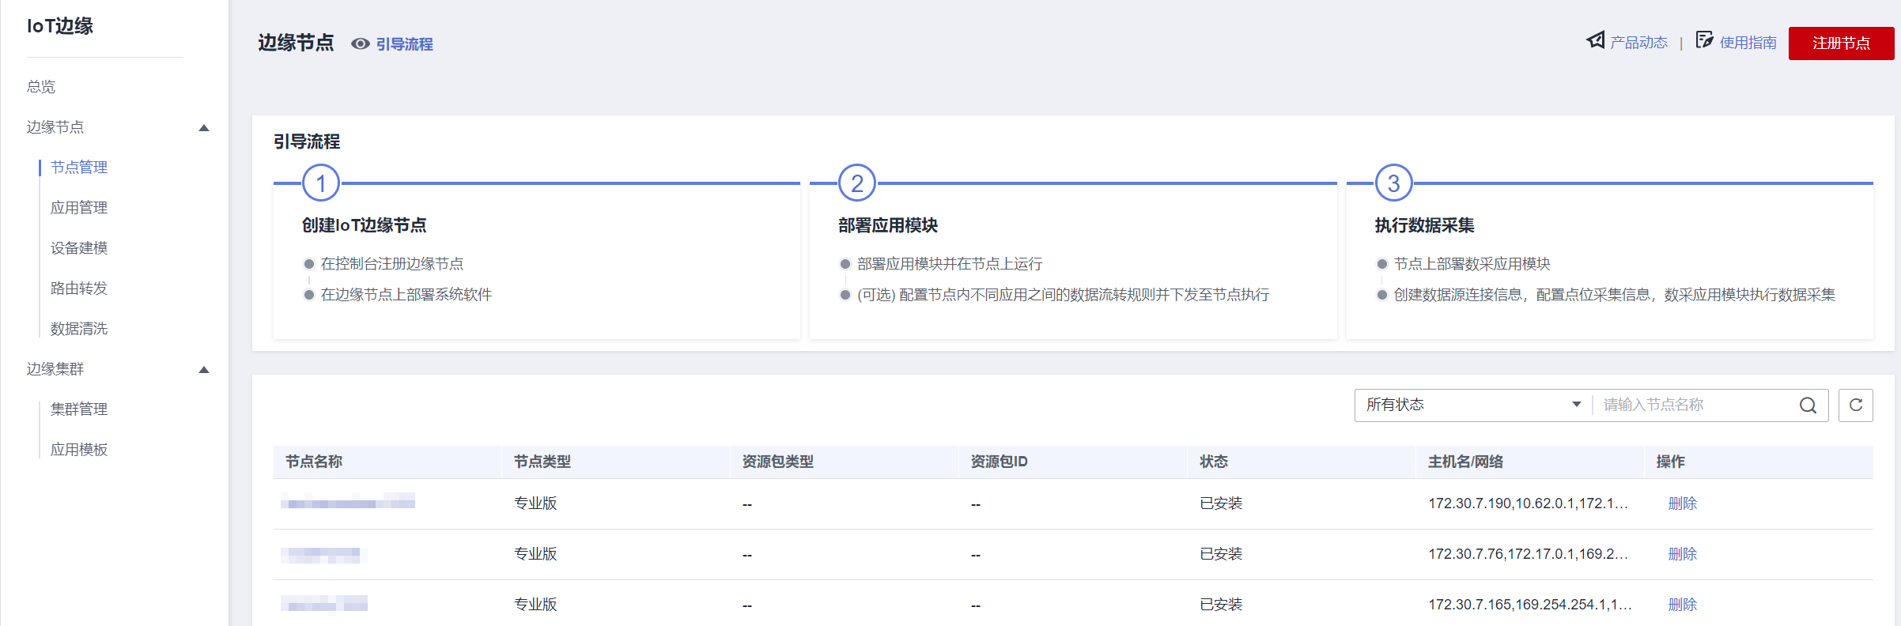The width and height of the screenshot is (1901, 626).
Task: Click 172.30.7.76,172.17.0.1 host cell
Action: coord(1528,554)
